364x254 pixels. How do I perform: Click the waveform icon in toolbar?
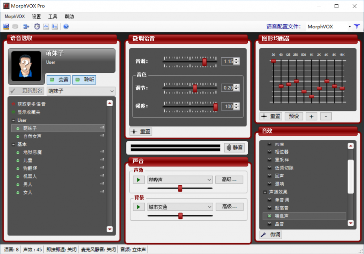click(46, 26)
